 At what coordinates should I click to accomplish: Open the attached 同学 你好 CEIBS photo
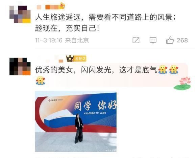[x=76, y=121]
